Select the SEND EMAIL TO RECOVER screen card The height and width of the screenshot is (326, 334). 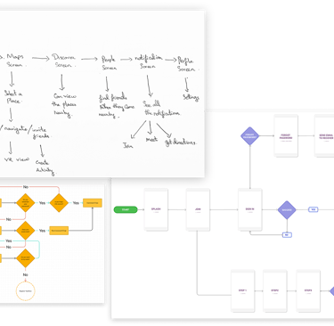324,136
